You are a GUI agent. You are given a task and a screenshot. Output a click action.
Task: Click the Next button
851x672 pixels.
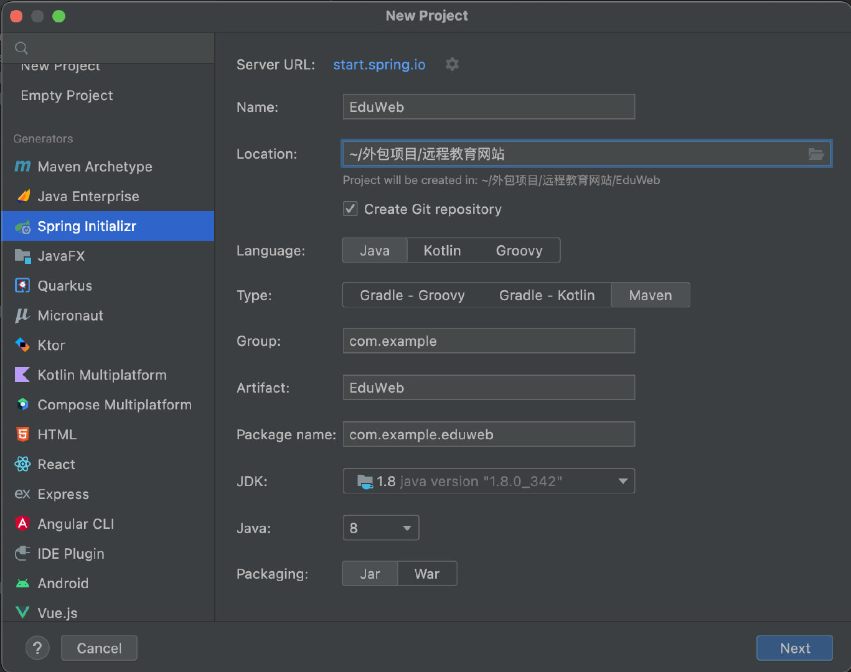point(794,648)
